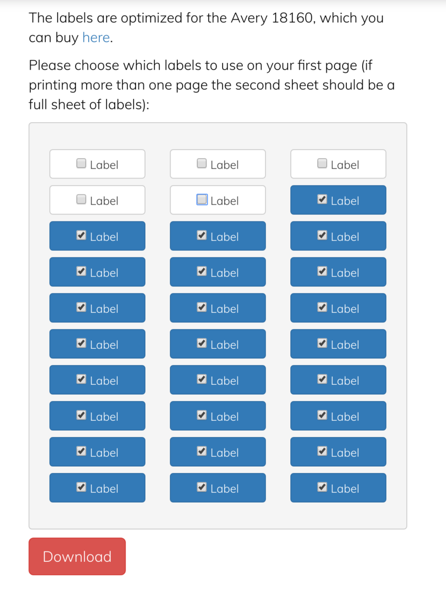Check the first row, right column Label checkbox
446x592 pixels.
(x=322, y=163)
